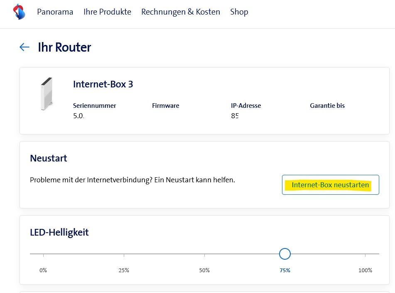Open the Panorama menu item
This screenshot has width=395, height=293.
(55, 12)
